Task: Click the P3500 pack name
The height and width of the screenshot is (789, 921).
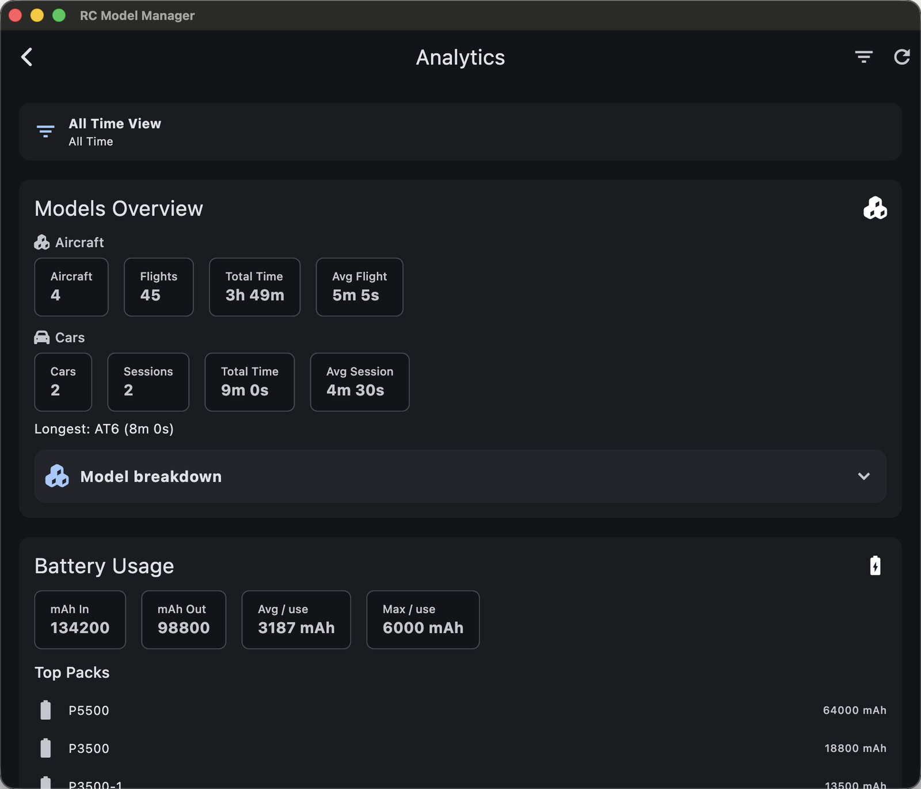Action: [89, 748]
